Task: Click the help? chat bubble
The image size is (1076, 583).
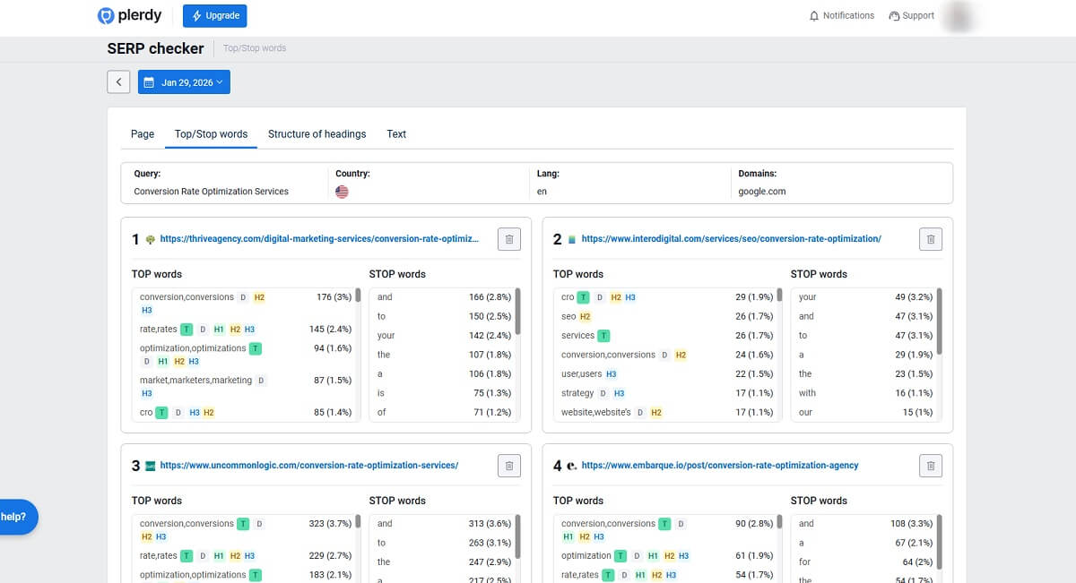Action: (17, 517)
